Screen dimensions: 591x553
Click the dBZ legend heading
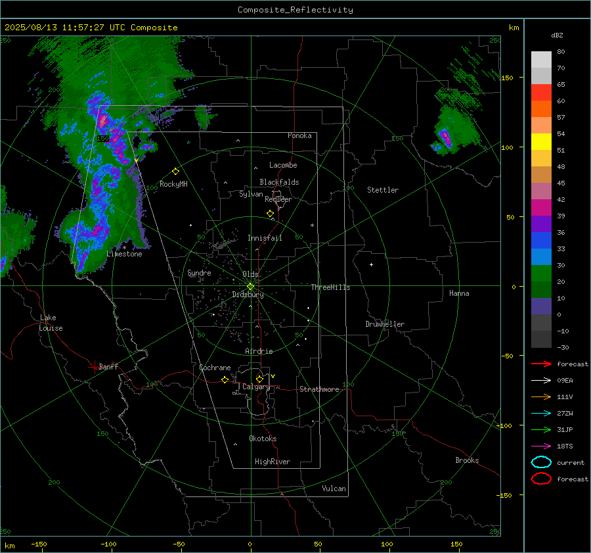(557, 35)
